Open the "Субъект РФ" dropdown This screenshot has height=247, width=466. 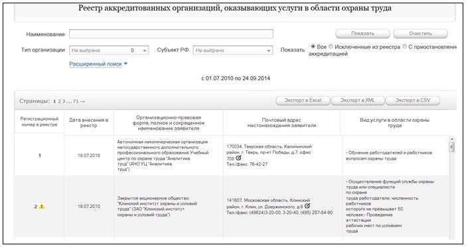[233, 50]
